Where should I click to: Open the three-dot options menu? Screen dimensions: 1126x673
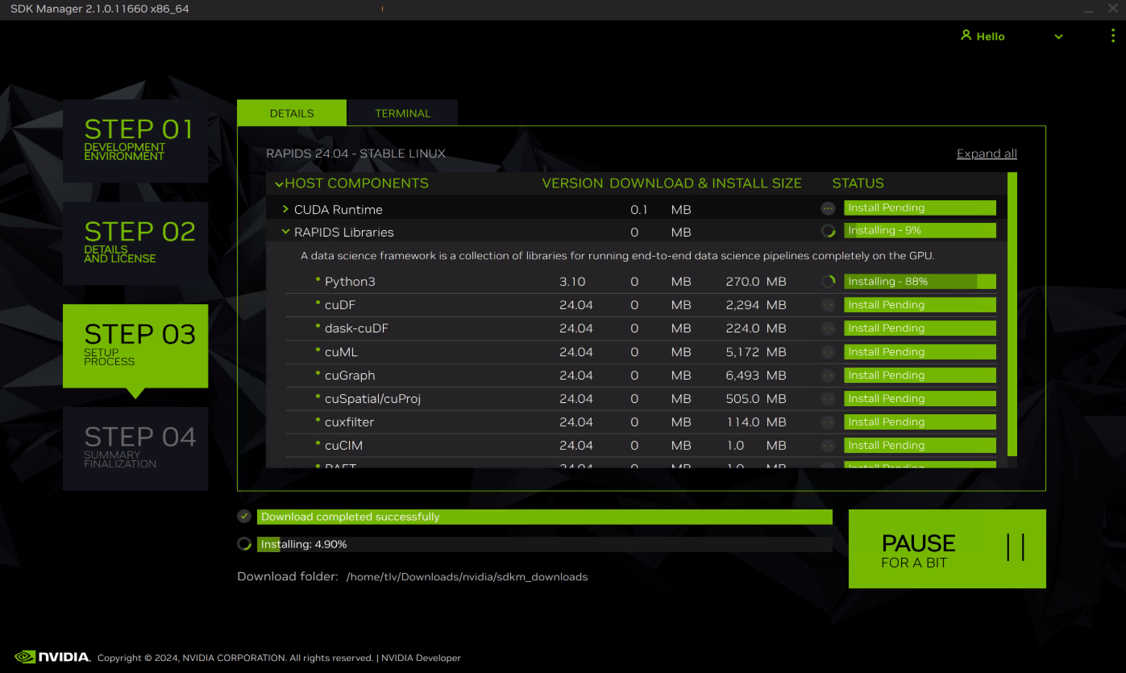point(1112,35)
